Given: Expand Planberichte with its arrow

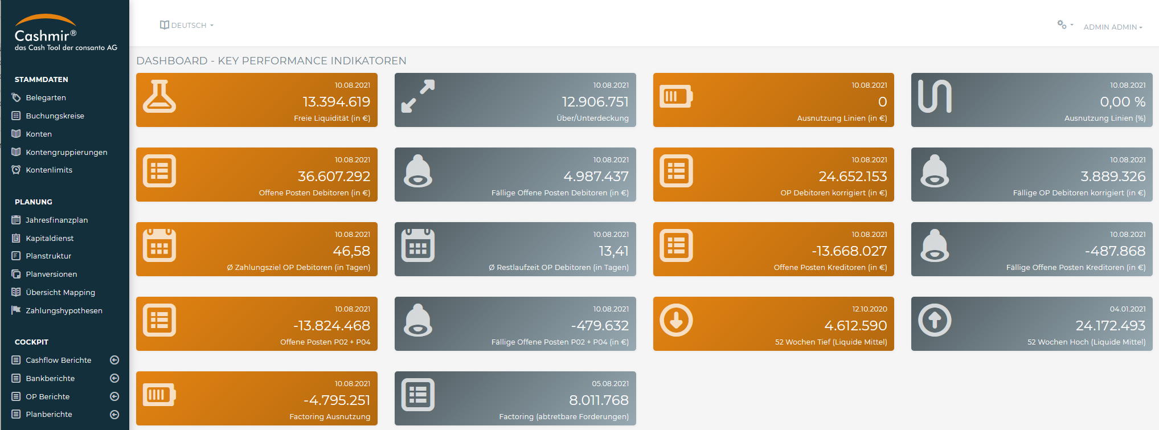Looking at the screenshot, I should click(x=114, y=415).
